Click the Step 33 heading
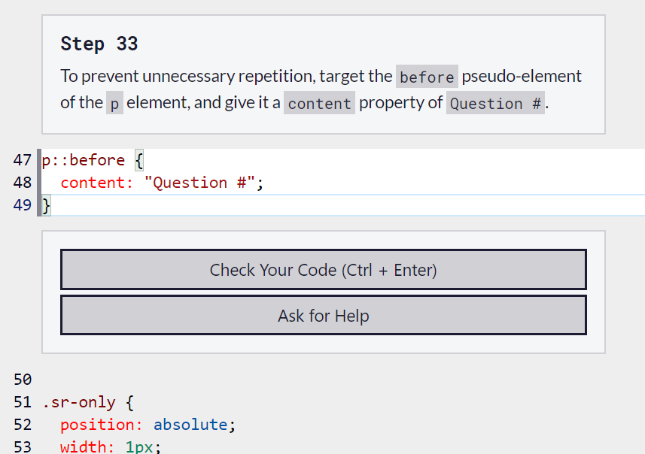 point(99,44)
